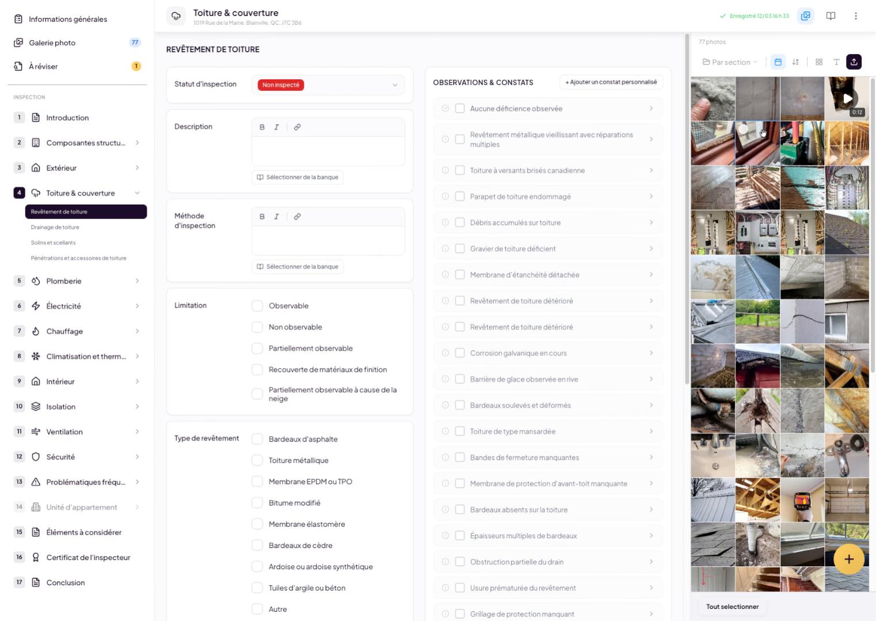876x621 pixels.
Task: Toggle the photo gallery panel icon
Action: (806, 16)
